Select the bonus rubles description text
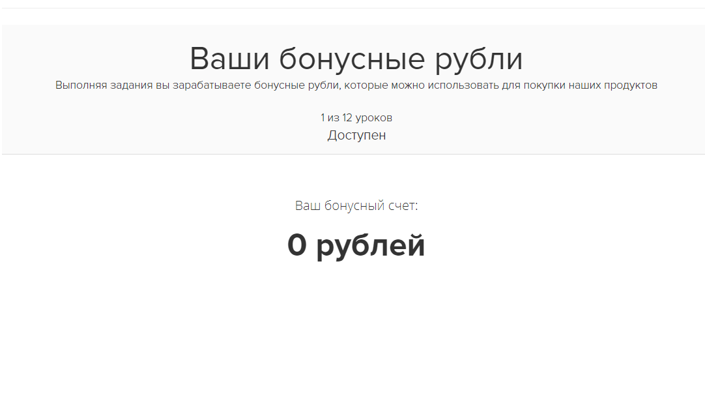This screenshot has width=705, height=403. point(356,85)
